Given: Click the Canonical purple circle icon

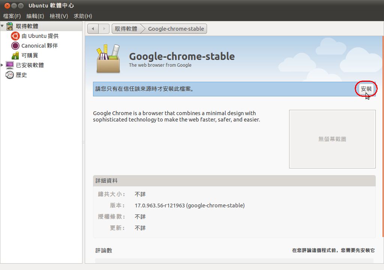Looking at the screenshot, I should click(15, 46).
